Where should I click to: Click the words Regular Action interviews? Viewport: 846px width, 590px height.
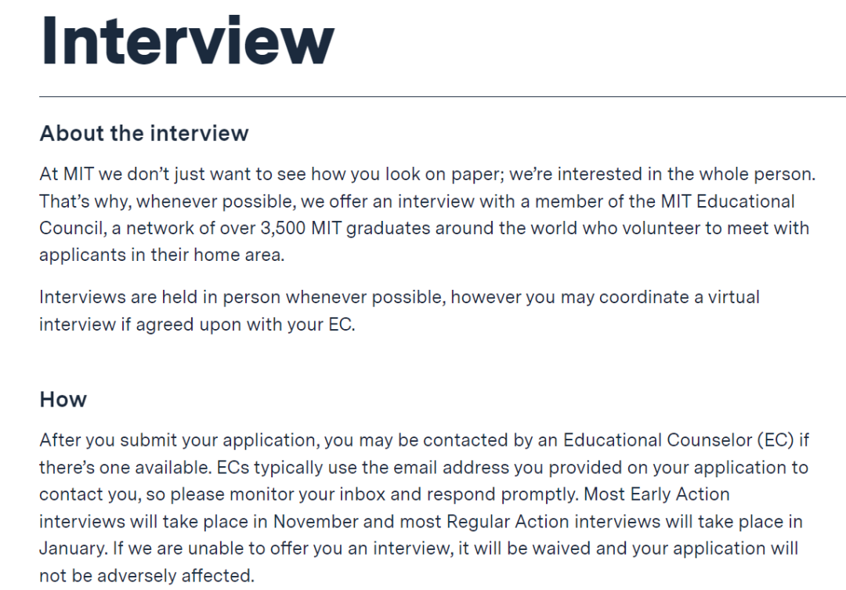click(554, 522)
